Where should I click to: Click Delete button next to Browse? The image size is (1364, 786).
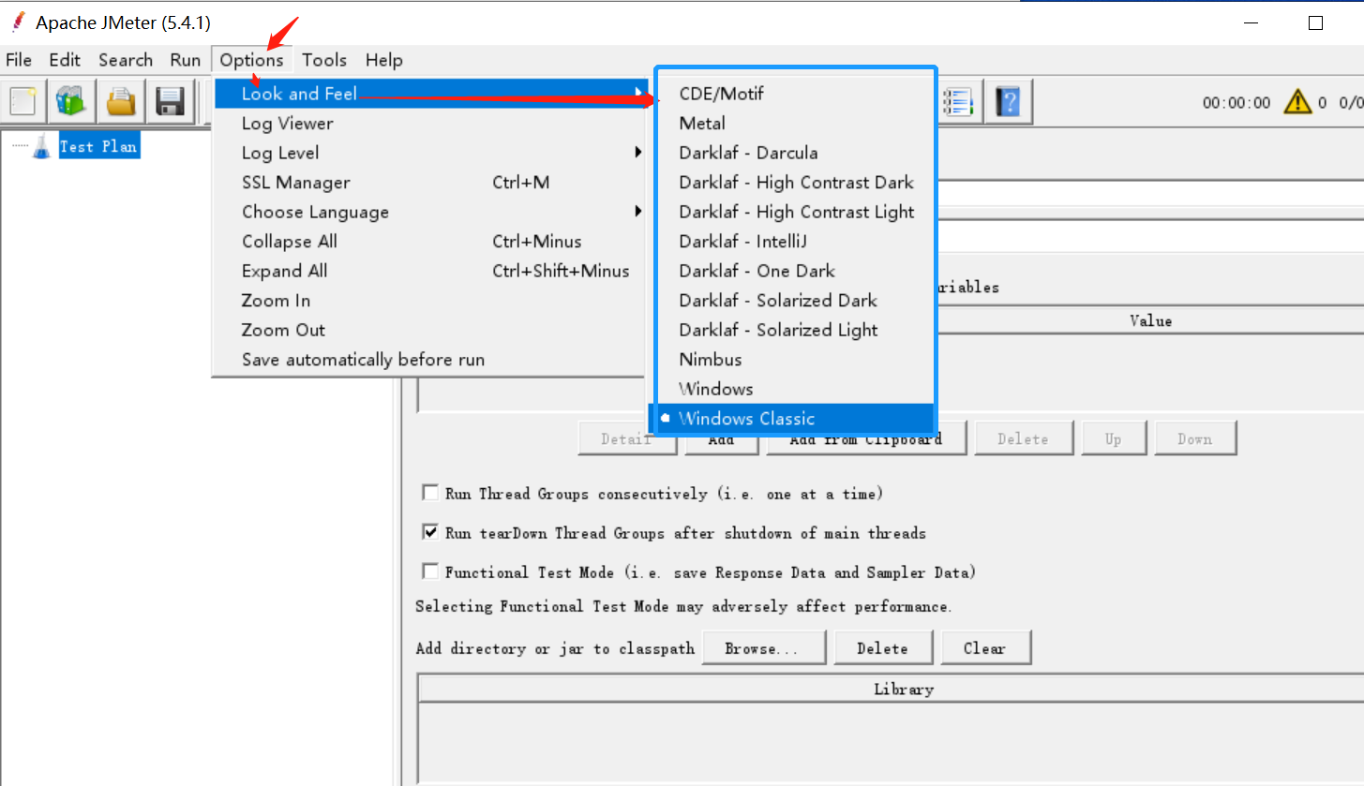pyautogui.click(x=882, y=648)
